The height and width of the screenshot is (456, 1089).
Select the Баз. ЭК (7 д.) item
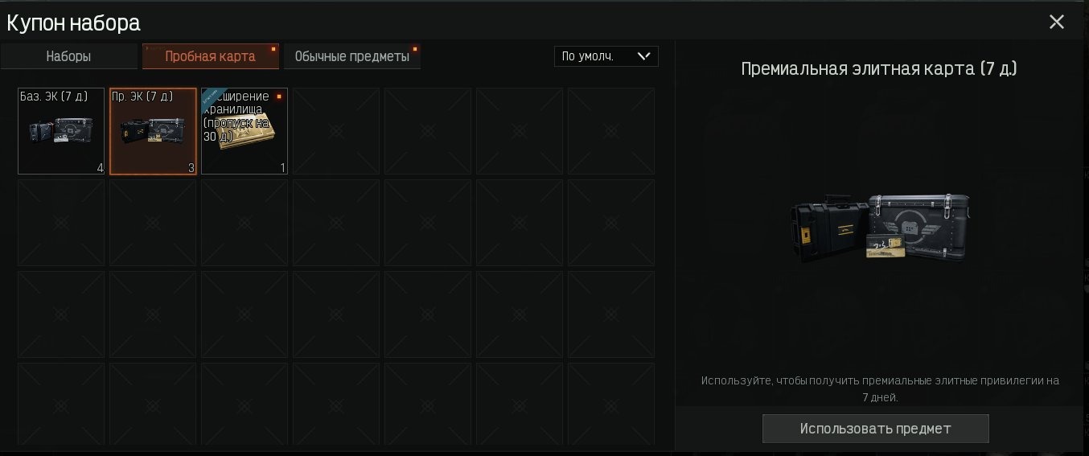click(x=61, y=131)
